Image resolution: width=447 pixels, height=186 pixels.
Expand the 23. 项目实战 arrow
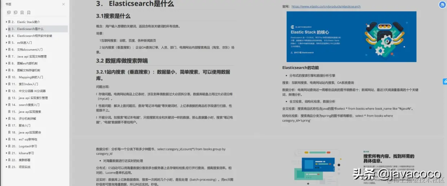(6, 167)
